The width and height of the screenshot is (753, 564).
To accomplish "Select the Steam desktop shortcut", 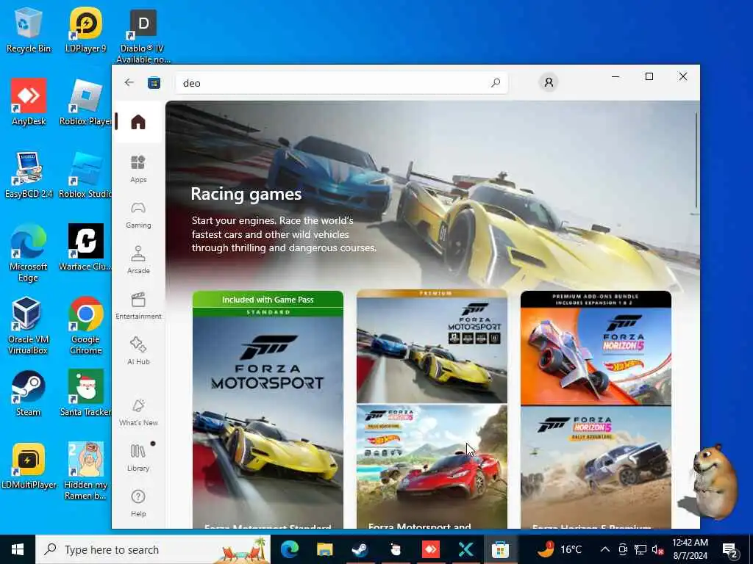I will pyautogui.click(x=28, y=393).
